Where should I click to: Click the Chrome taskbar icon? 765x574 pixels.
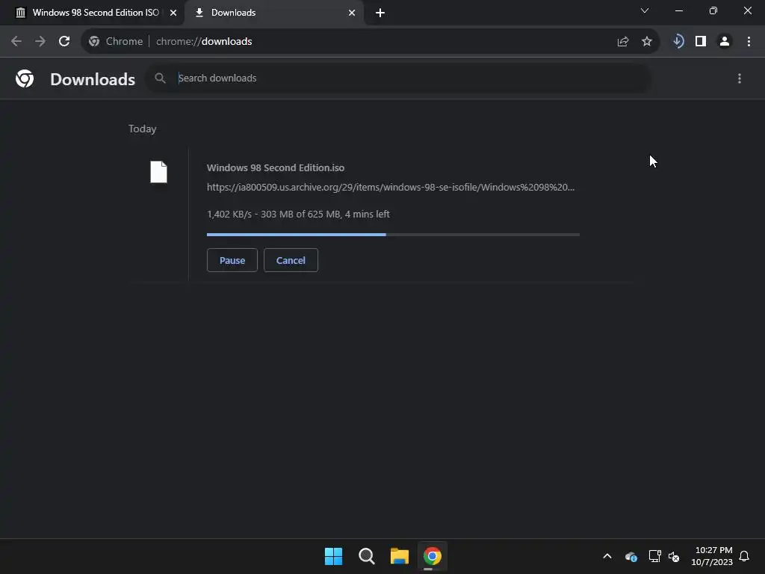pos(433,556)
